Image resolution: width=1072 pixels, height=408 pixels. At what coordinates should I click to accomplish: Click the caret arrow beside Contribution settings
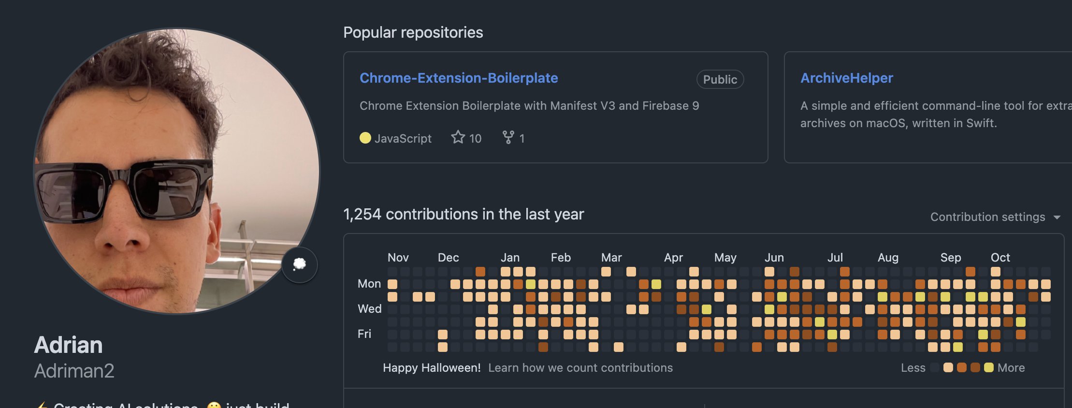pos(1057,218)
